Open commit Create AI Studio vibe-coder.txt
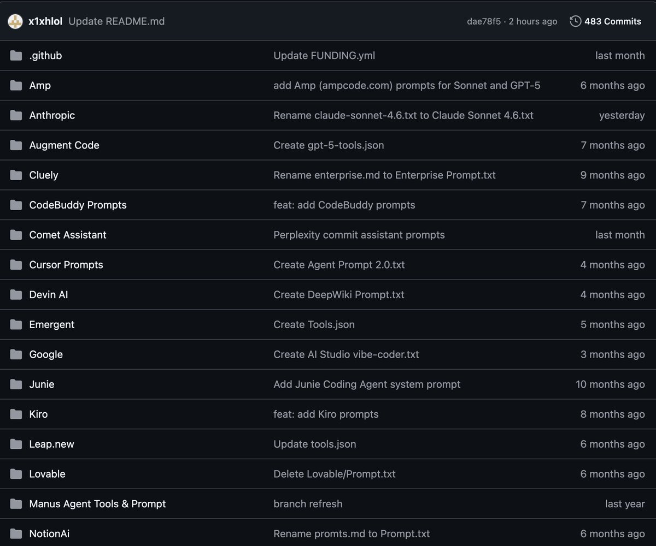The image size is (656, 546). point(346,355)
